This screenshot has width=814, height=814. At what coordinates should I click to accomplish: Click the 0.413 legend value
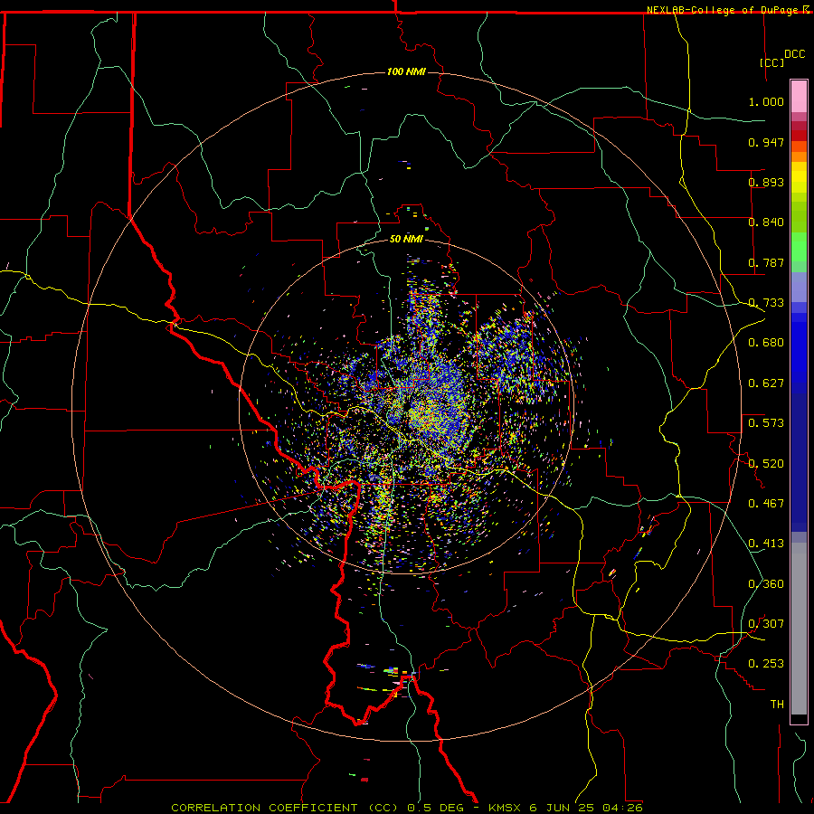click(766, 544)
